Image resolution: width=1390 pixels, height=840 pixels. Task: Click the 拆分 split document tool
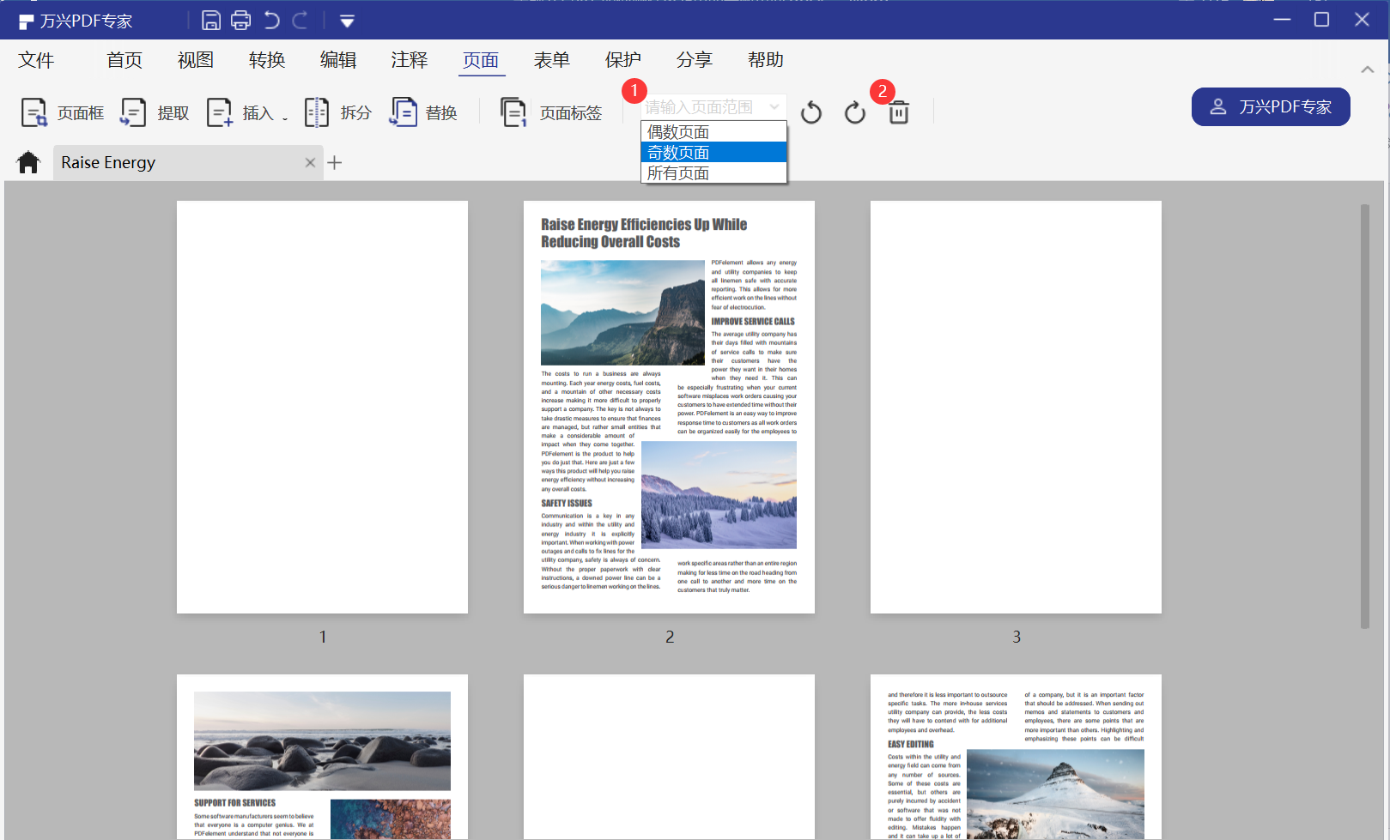tap(338, 113)
